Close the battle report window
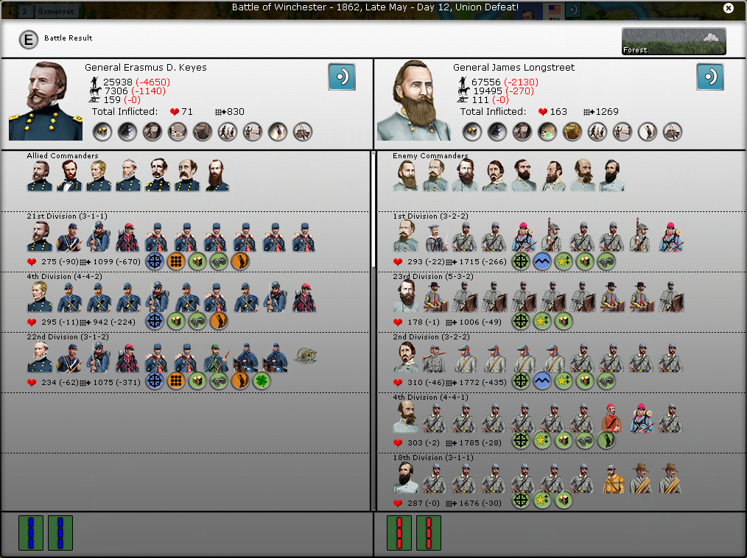 [x=728, y=7]
